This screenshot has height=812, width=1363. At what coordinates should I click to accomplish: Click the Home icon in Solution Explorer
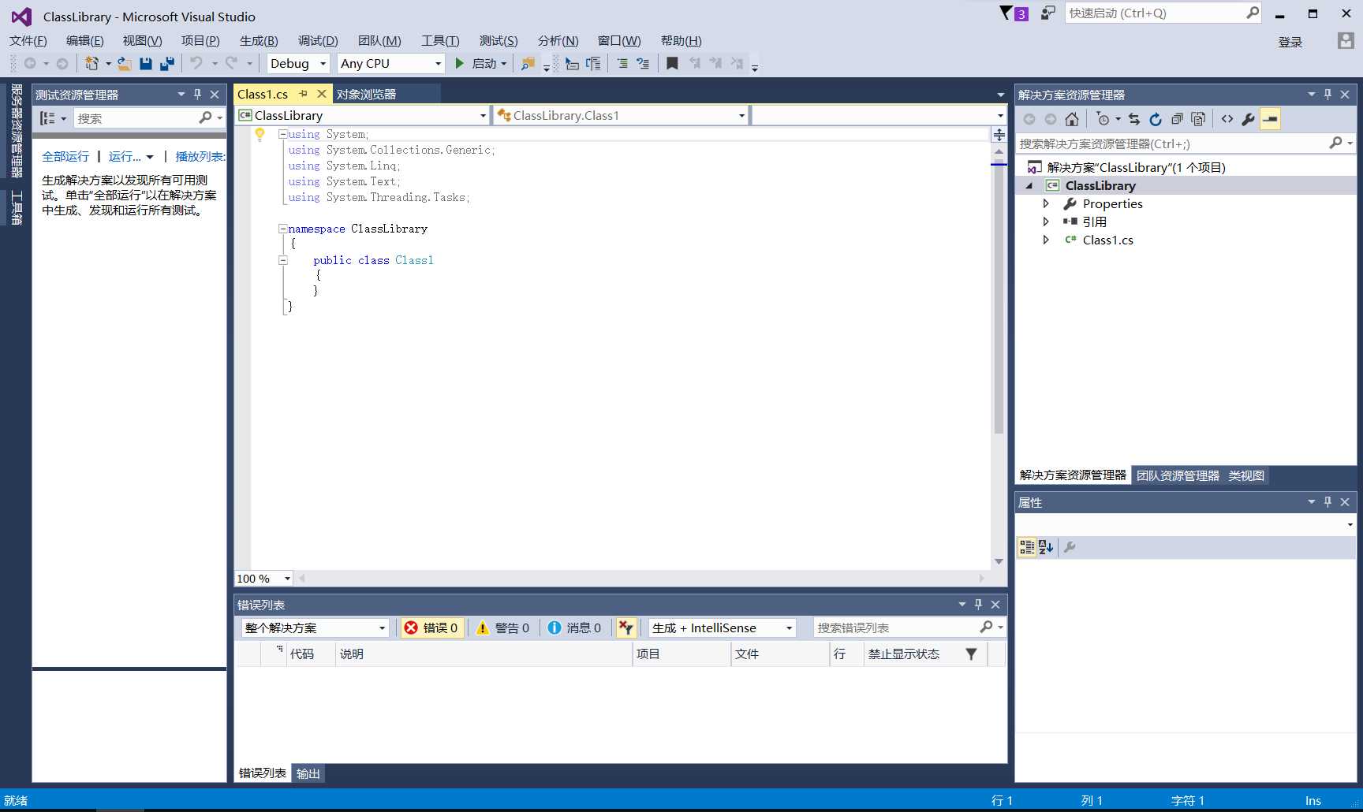(x=1071, y=119)
